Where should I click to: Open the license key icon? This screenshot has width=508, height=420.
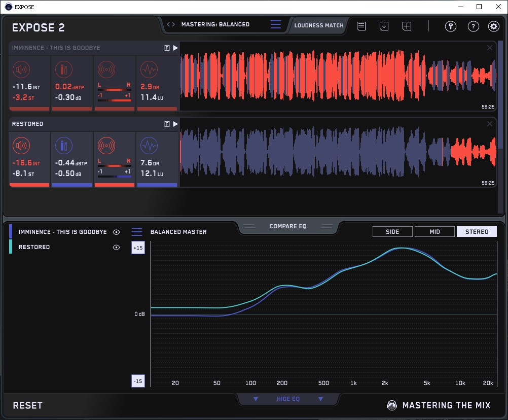click(451, 26)
